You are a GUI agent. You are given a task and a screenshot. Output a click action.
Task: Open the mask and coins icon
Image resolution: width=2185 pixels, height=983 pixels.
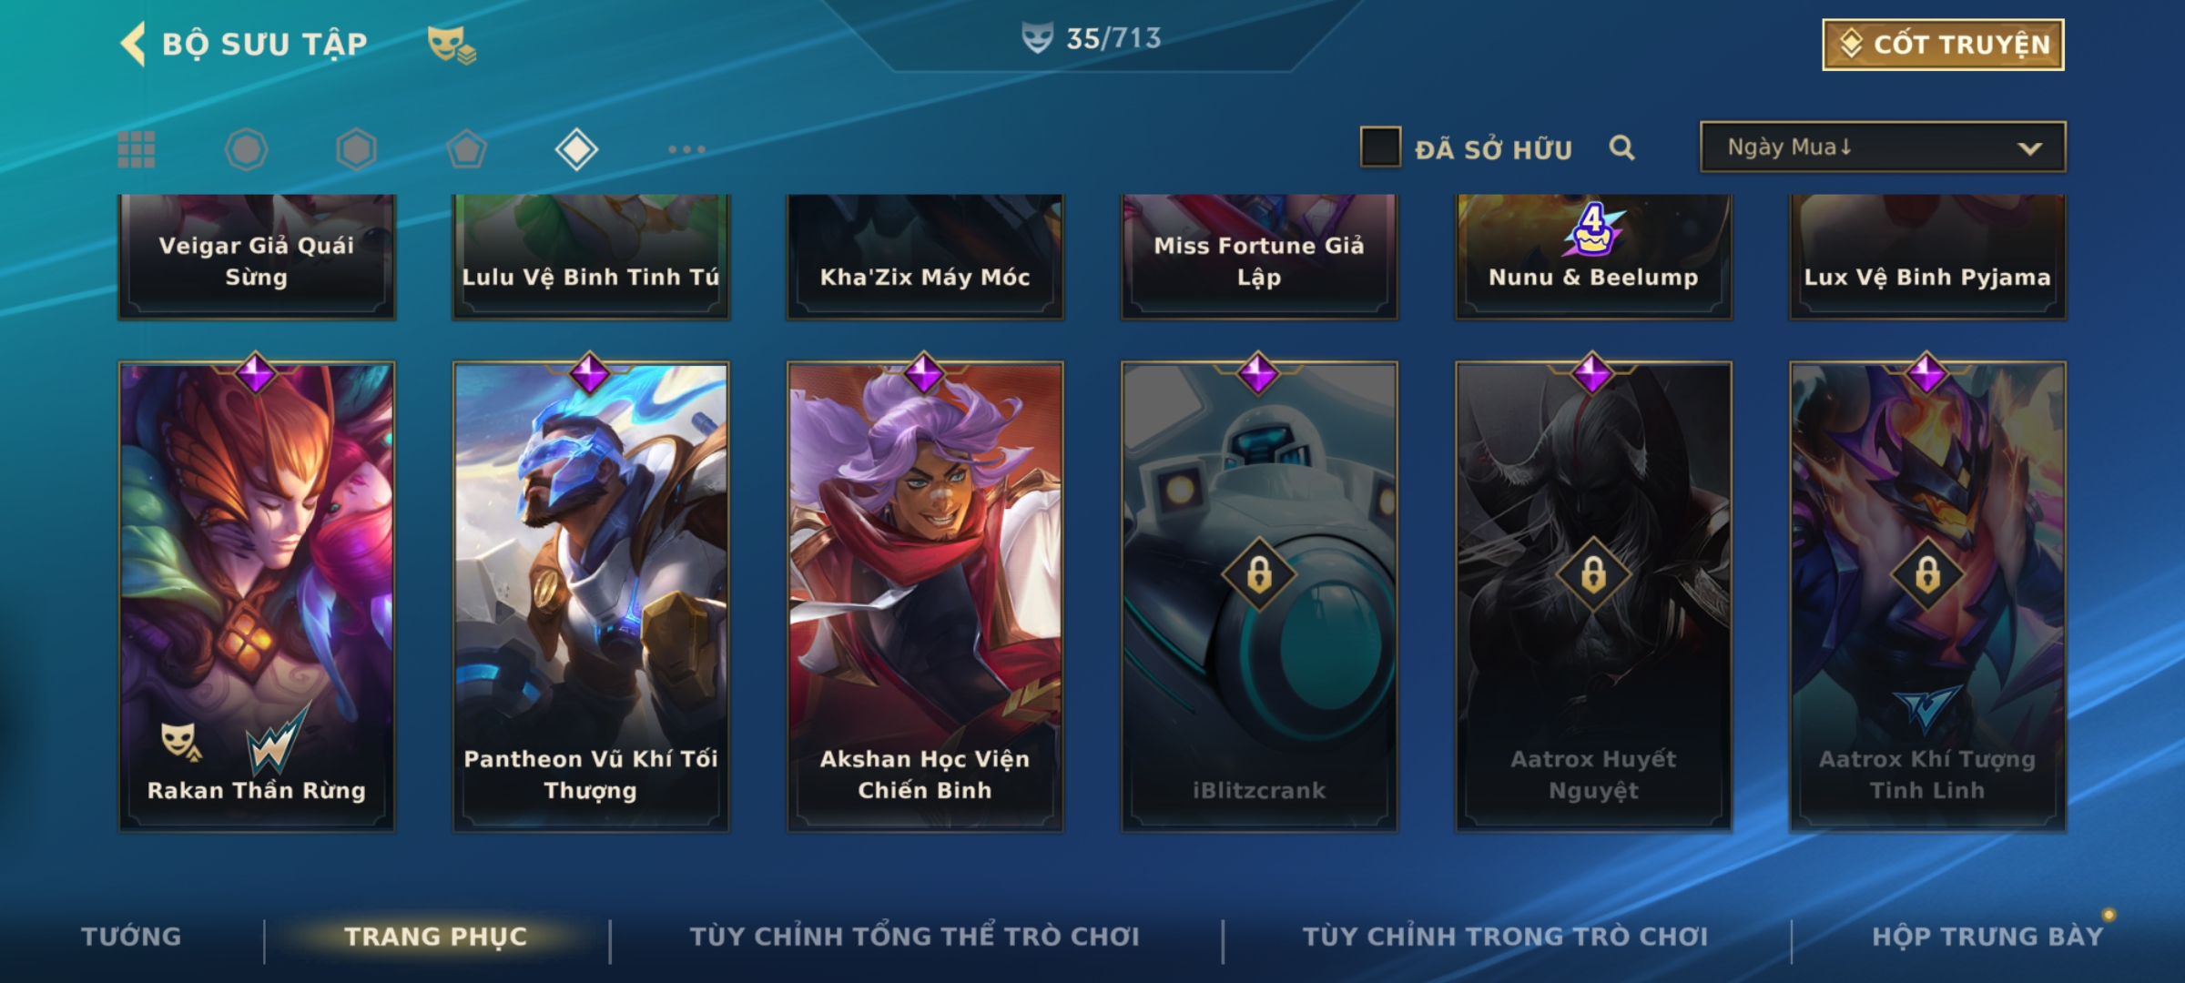[x=452, y=44]
